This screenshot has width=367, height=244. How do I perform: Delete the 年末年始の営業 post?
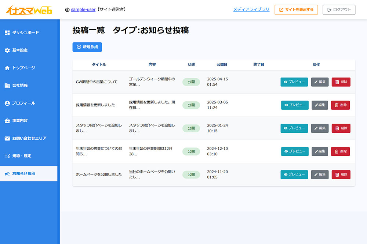tap(341, 151)
